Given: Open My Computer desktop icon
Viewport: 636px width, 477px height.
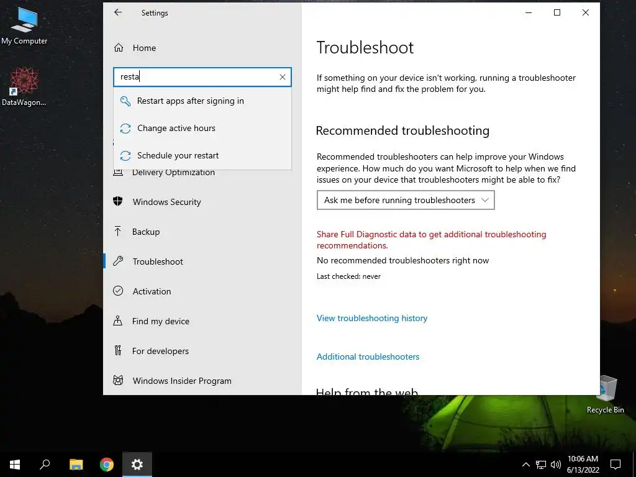Looking at the screenshot, I should [24, 26].
